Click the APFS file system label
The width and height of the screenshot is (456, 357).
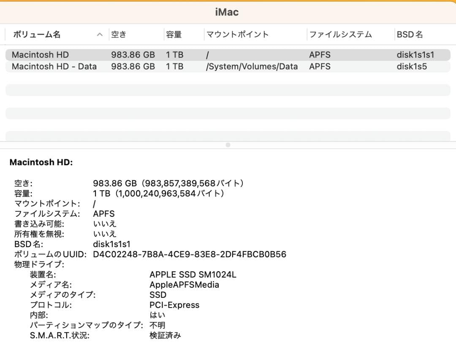(x=320, y=55)
